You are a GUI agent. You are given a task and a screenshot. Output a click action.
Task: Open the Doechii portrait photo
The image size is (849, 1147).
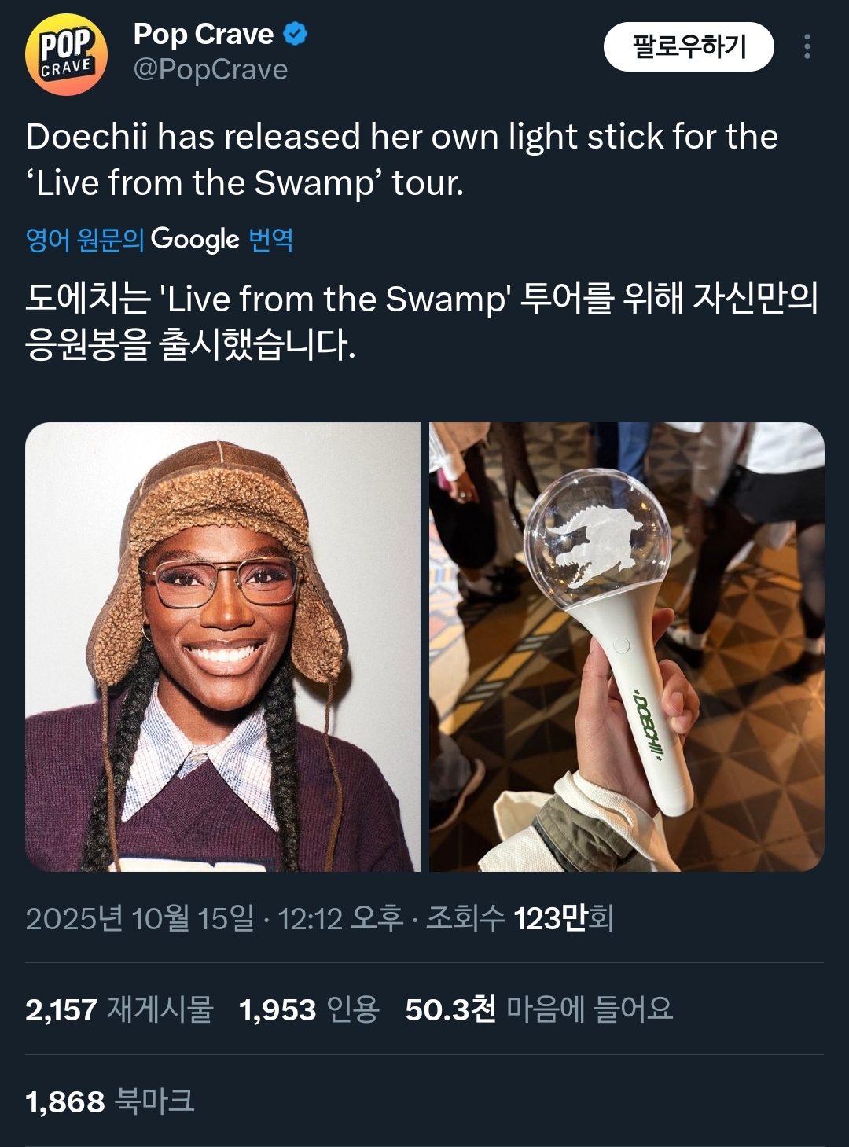tap(223, 647)
